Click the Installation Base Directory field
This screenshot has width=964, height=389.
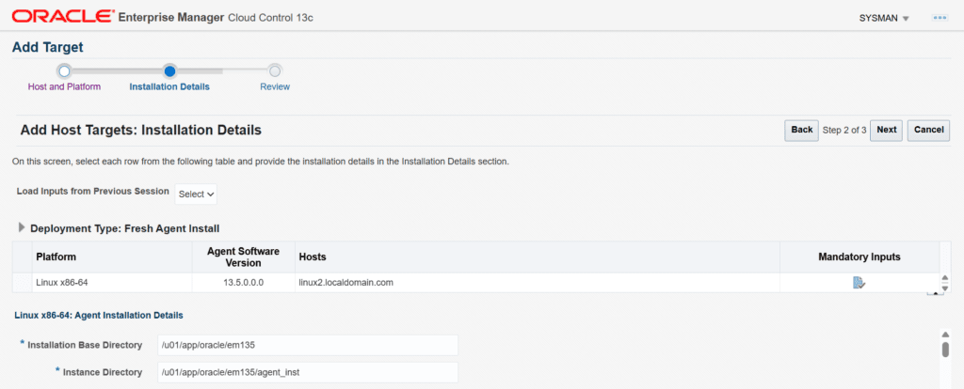click(308, 345)
